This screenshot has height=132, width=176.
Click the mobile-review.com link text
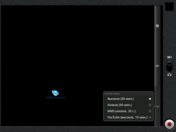tap(55, 98)
